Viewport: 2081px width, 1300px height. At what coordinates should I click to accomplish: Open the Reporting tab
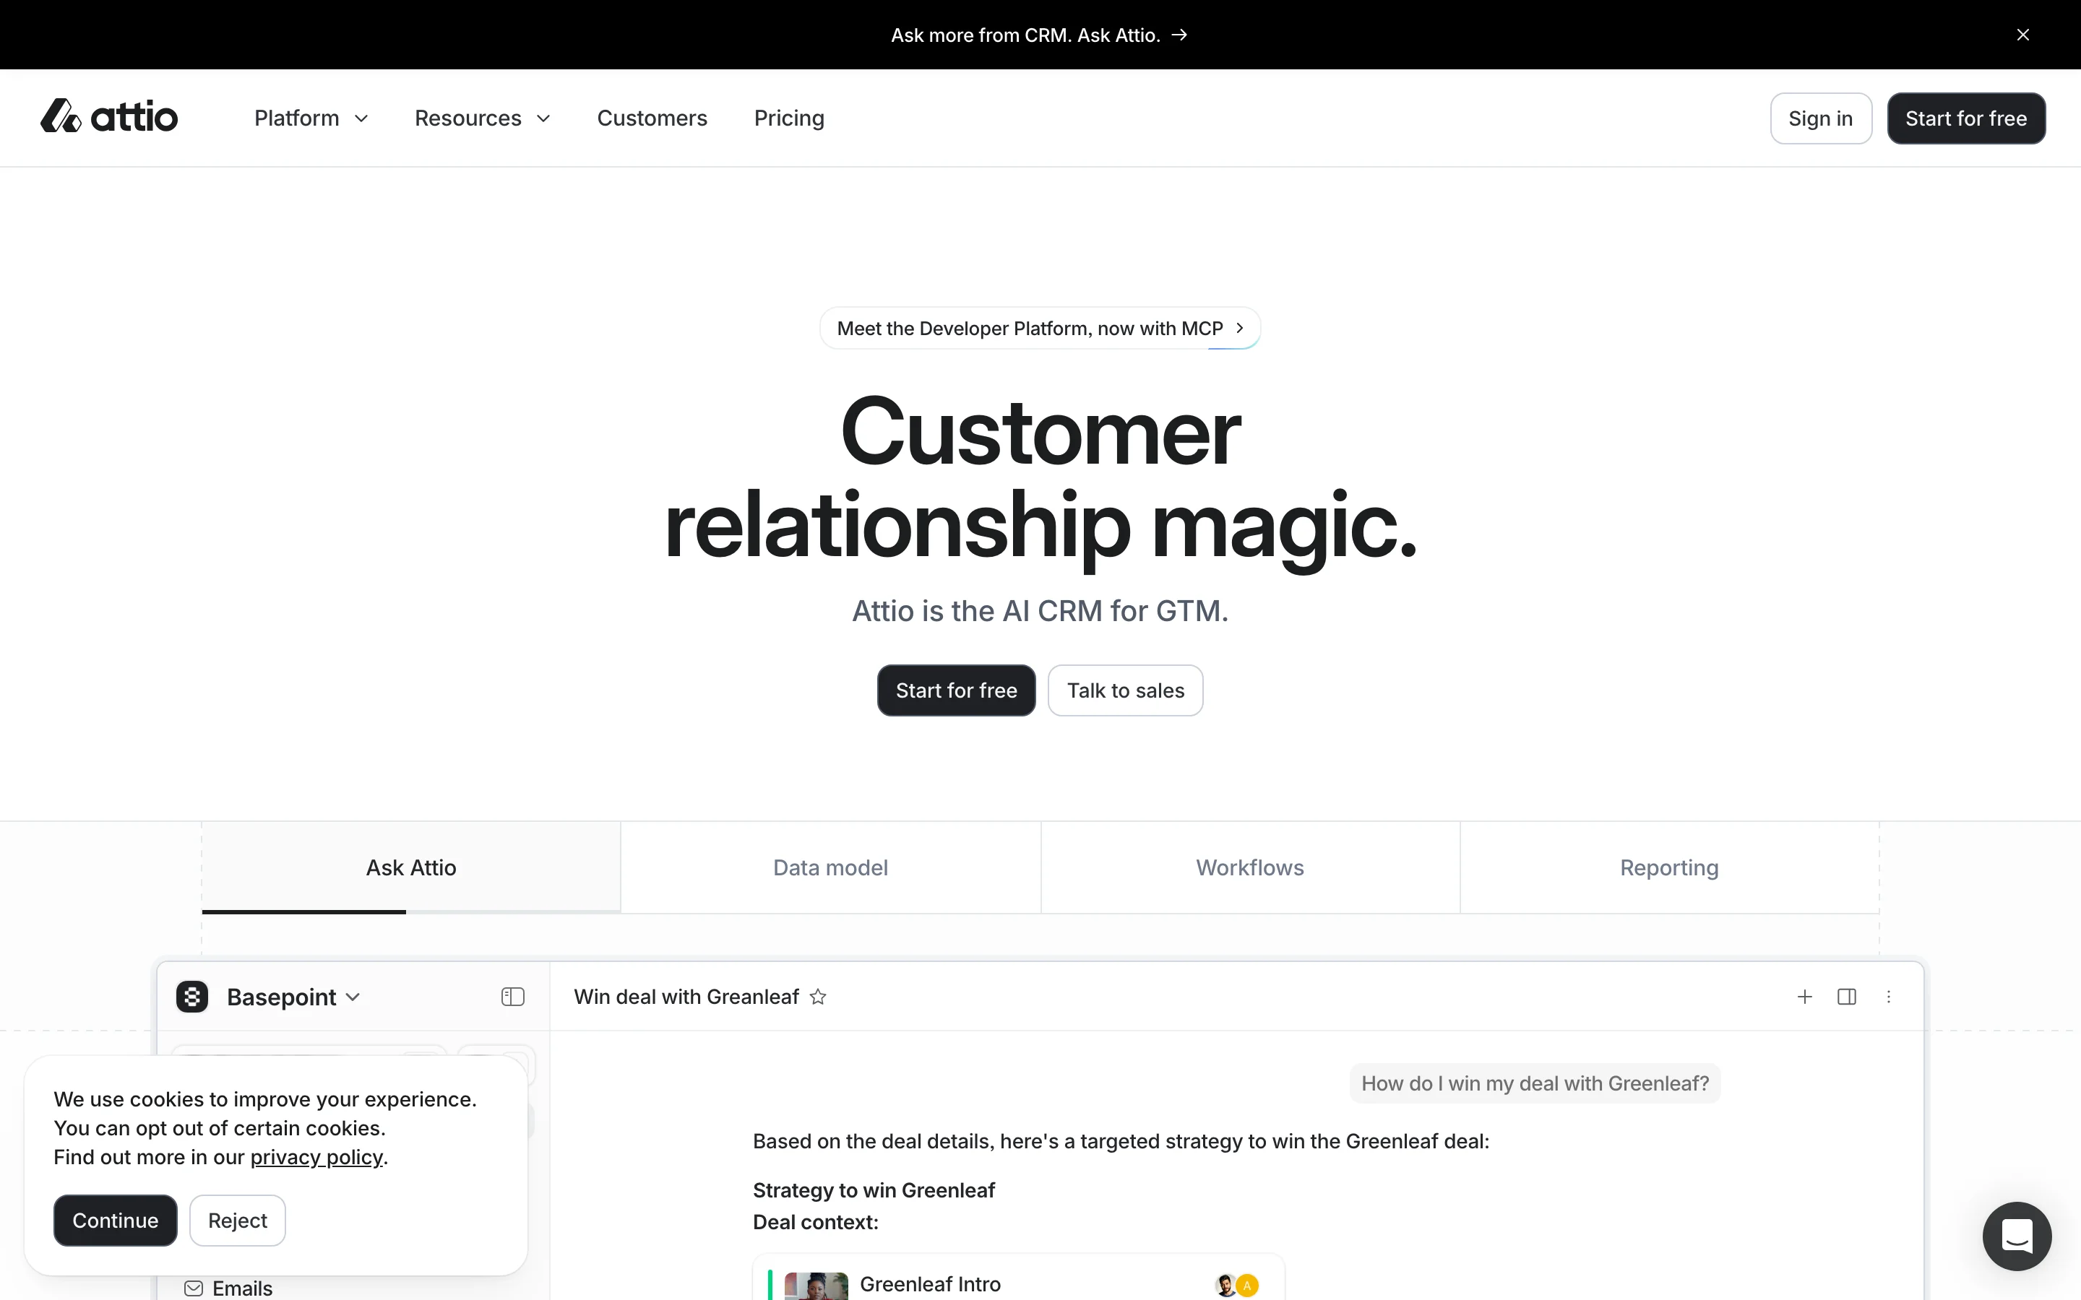pyautogui.click(x=1668, y=867)
